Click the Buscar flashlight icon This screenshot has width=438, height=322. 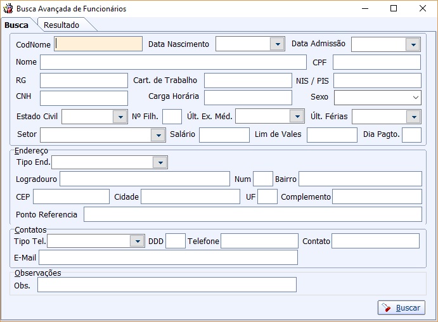click(x=386, y=308)
